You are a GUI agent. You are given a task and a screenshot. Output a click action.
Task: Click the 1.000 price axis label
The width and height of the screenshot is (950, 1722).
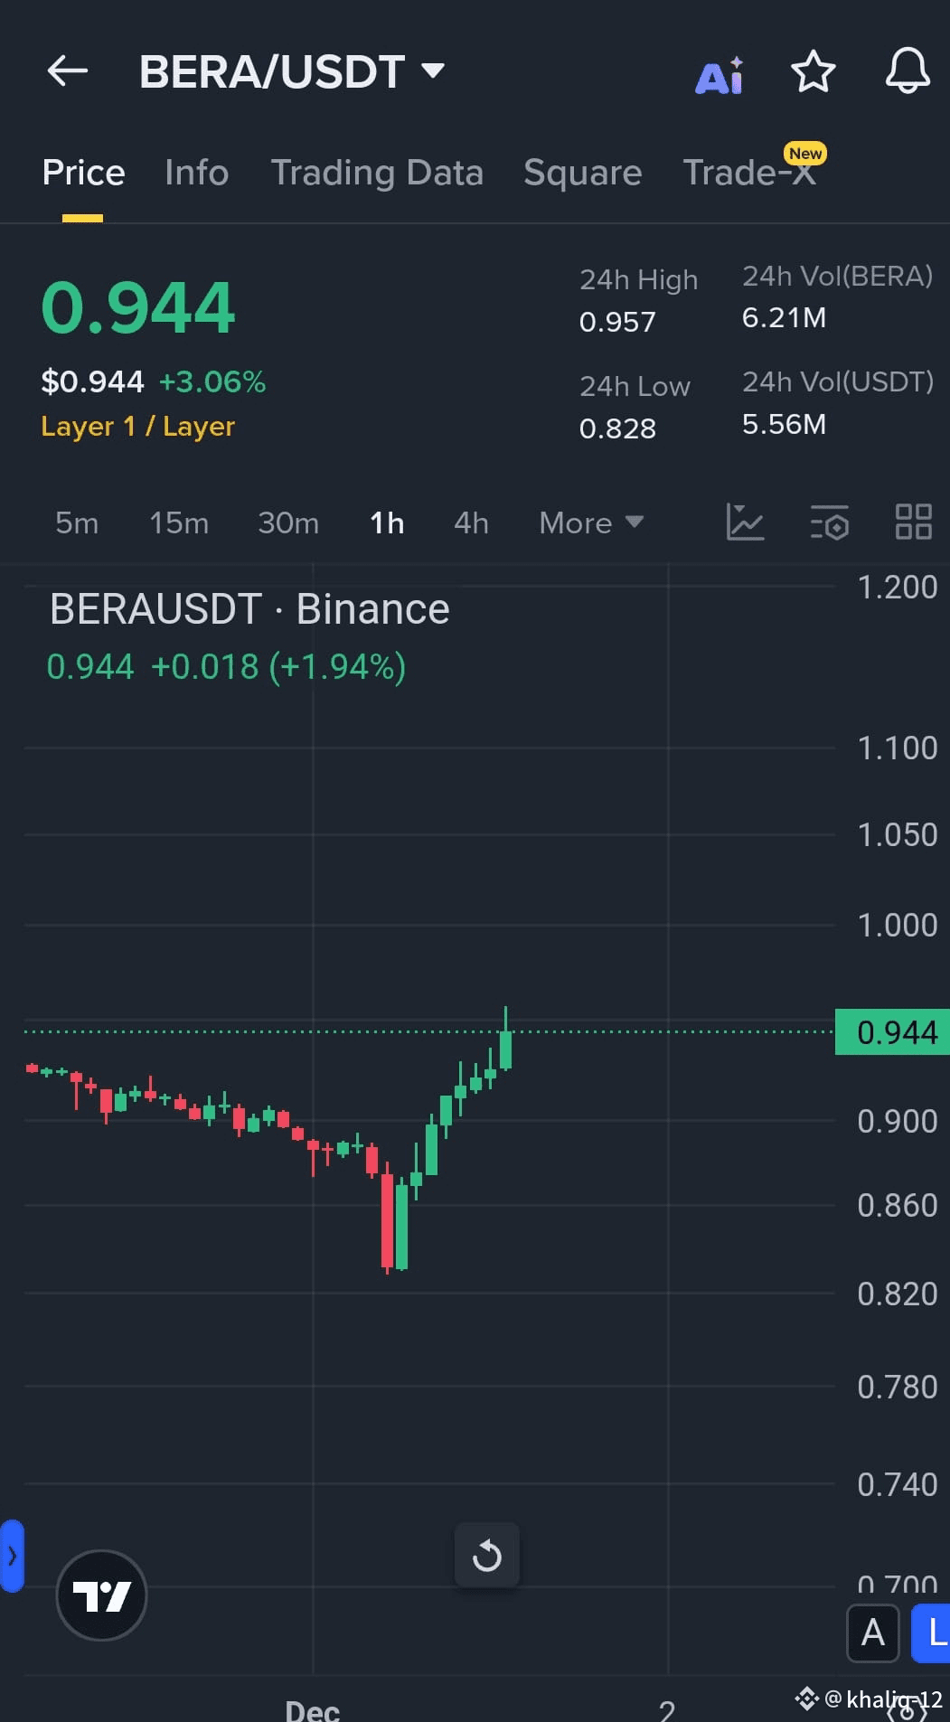click(897, 925)
